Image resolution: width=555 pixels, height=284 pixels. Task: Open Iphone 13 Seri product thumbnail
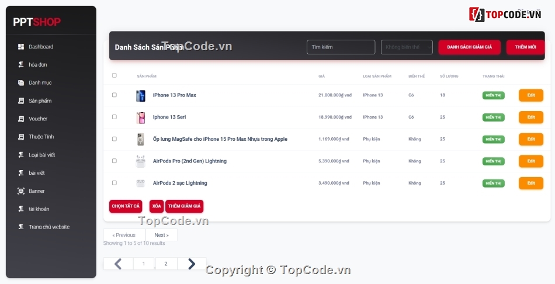pos(141,117)
